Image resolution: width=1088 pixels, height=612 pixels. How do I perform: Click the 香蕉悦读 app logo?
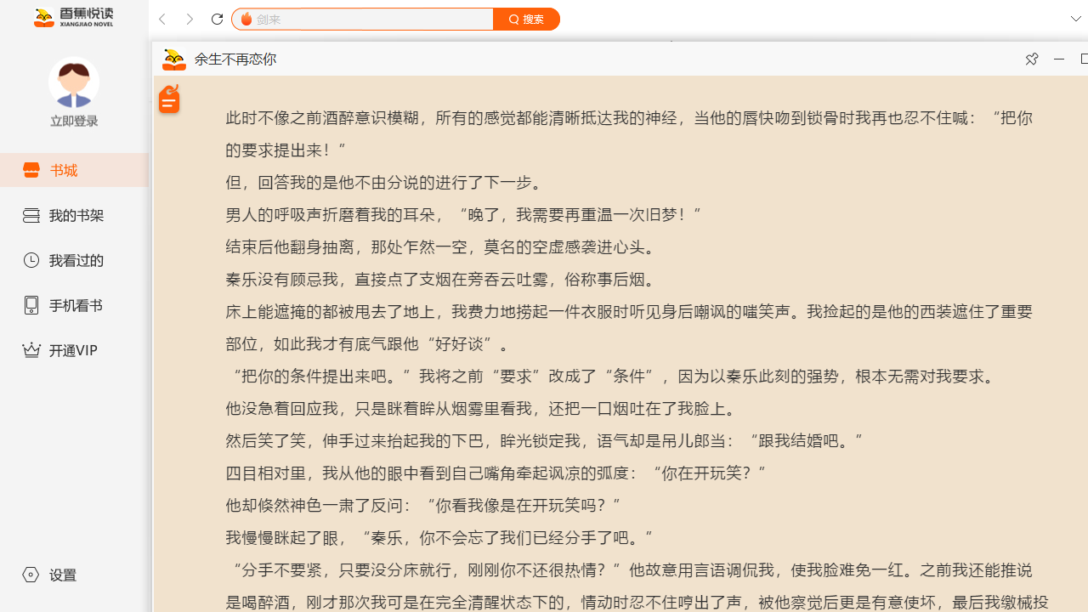tap(73, 17)
